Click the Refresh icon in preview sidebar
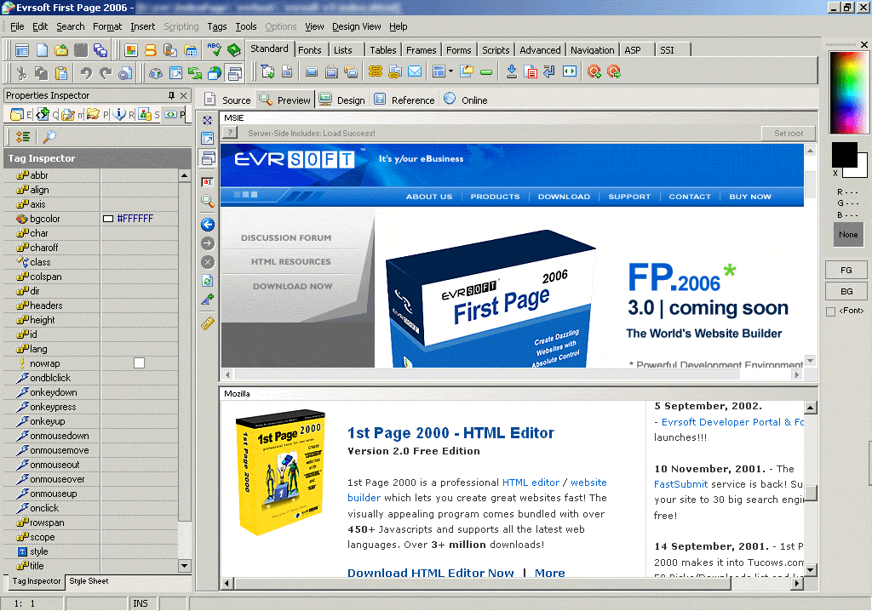This screenshot has height=611, width=872. [x=207, y=281]
